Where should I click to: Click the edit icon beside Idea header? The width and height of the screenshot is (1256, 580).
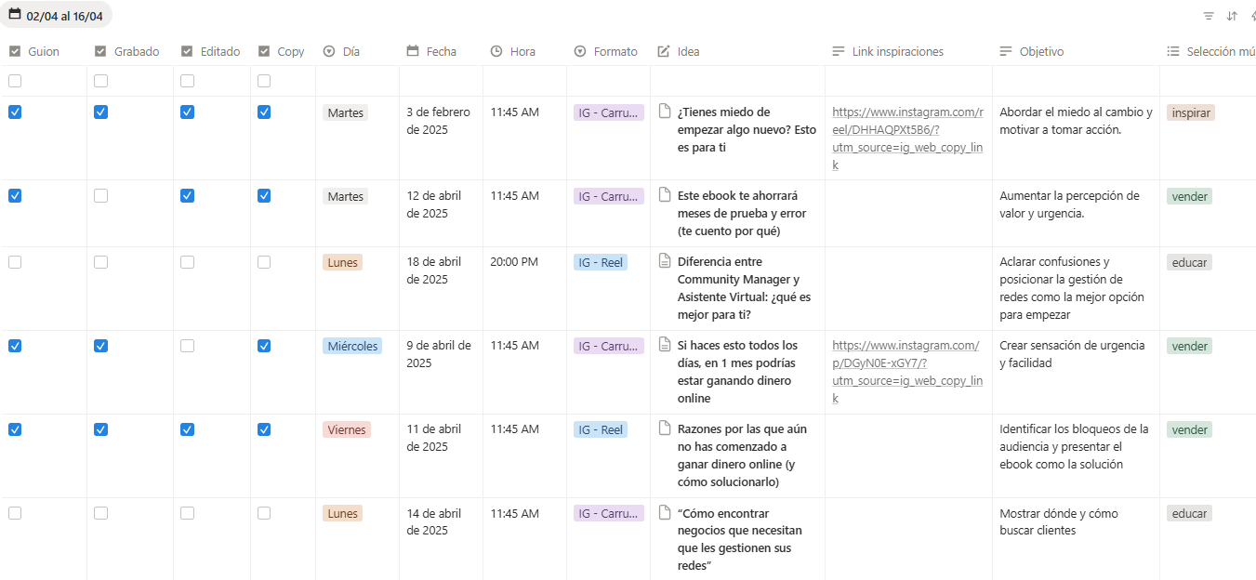664,51
